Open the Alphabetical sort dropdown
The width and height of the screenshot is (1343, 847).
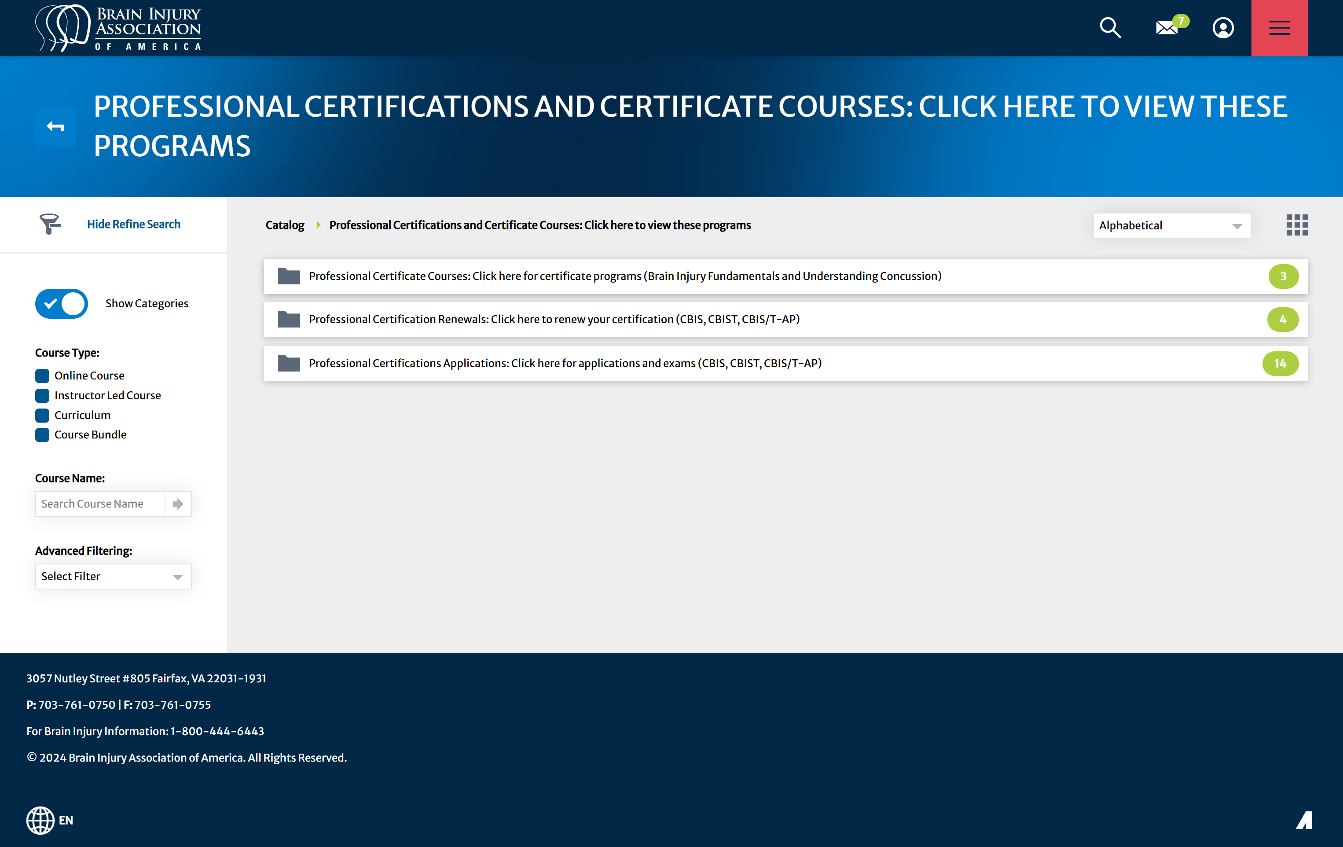[x=1172, y=225]
